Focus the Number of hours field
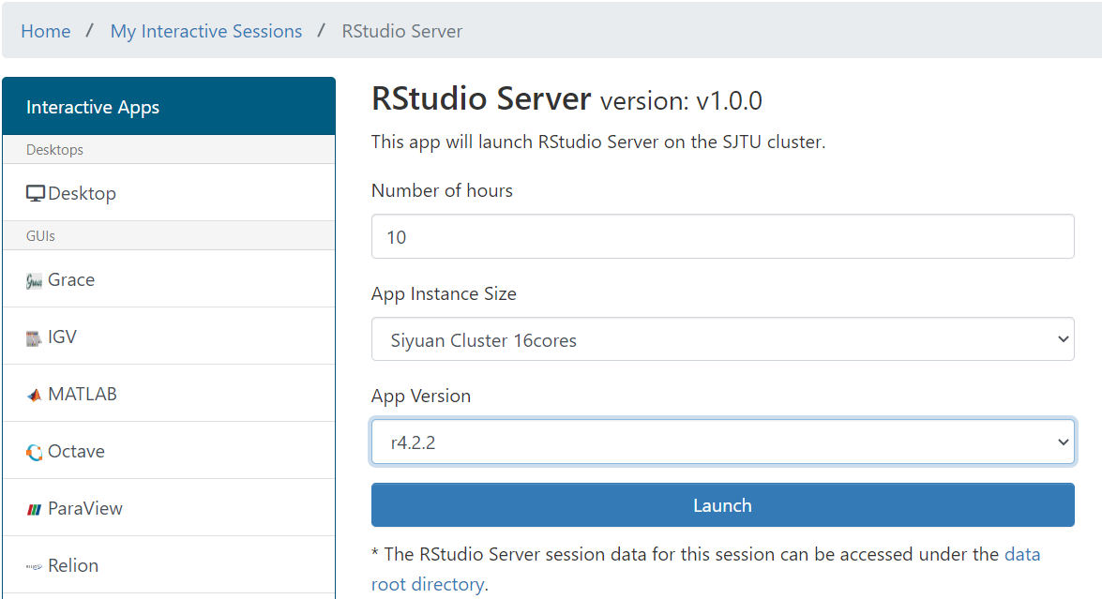 coord(722,236)
